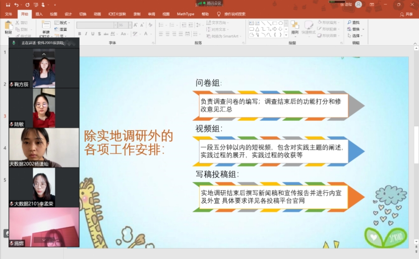419x259 pixels.
Task: Switch to the MathType tab
Action: tap(186, 14)
